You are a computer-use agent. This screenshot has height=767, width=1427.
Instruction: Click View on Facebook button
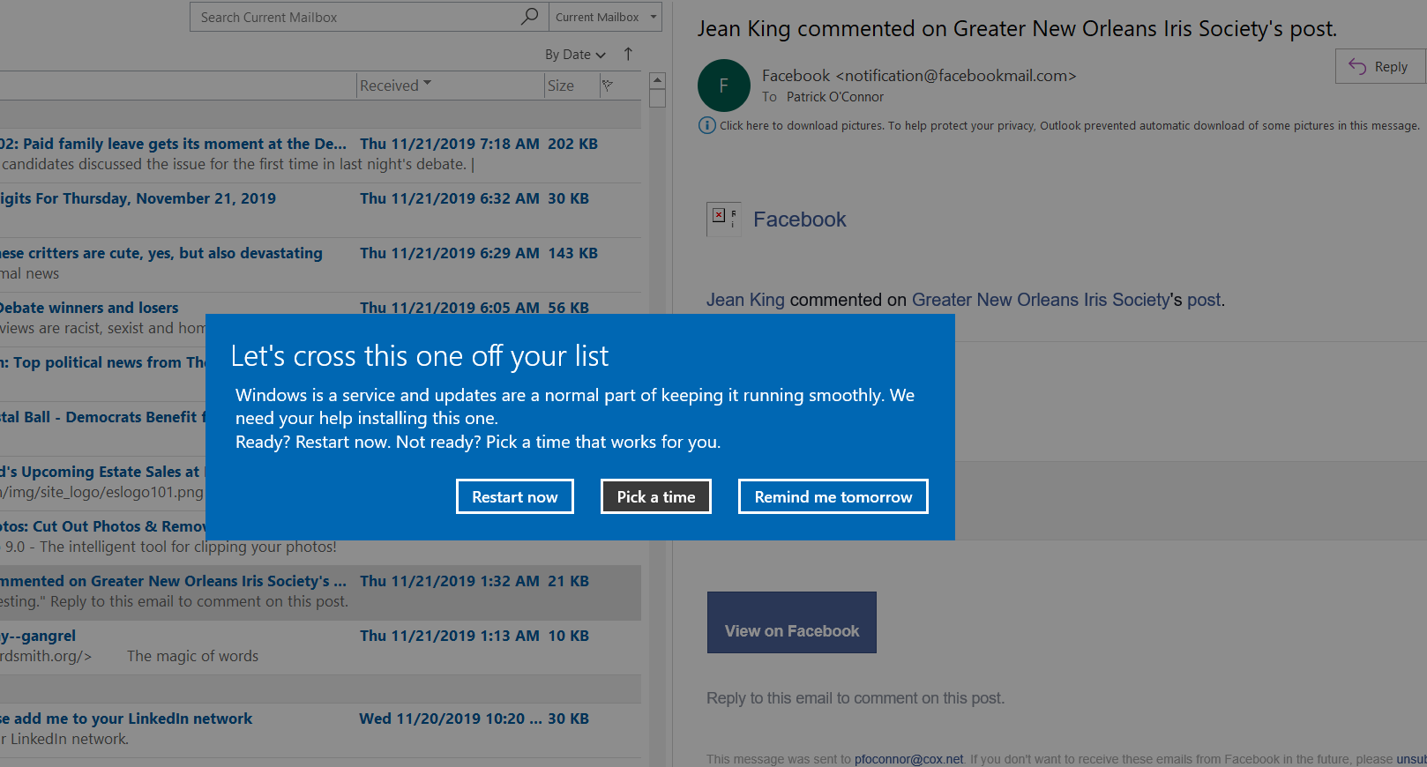792,622
